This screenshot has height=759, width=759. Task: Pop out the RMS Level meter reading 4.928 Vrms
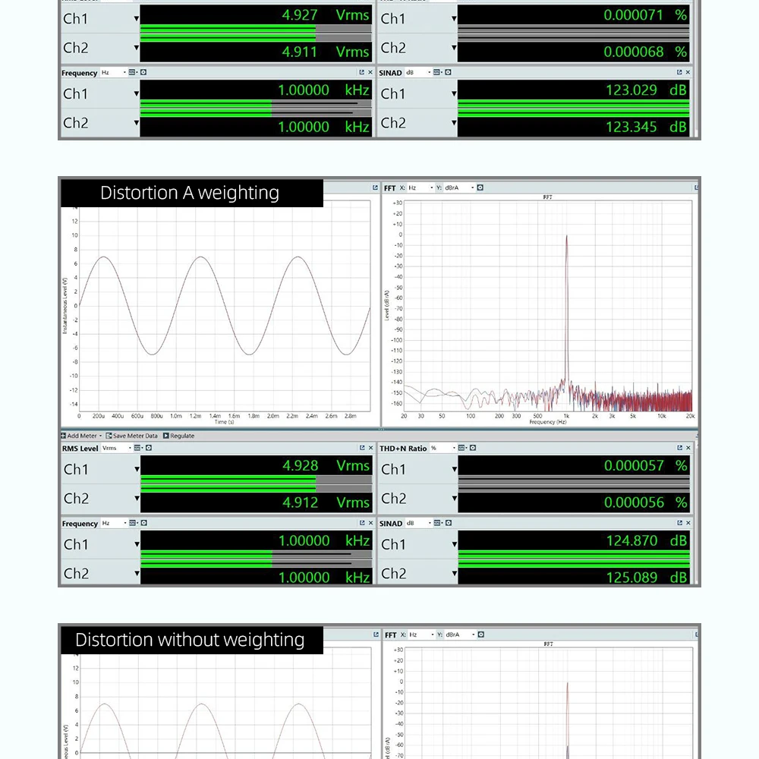click(x=362, y=449)
